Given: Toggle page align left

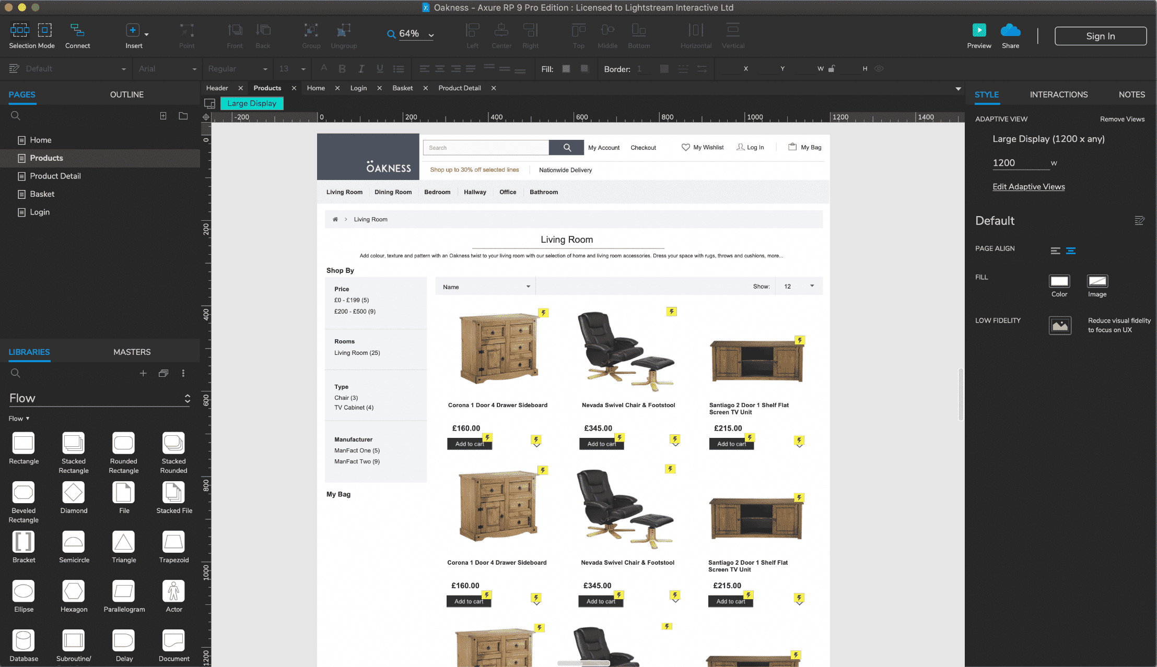Looking at the screenshot, I should (x=1055, y=251).
